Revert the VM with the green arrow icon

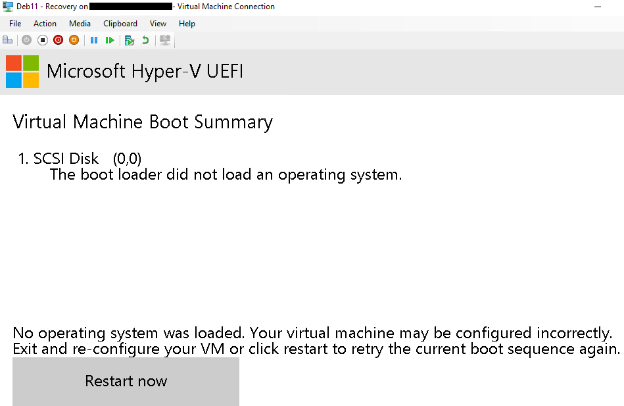pyautogui.click(x=145, y=40)
